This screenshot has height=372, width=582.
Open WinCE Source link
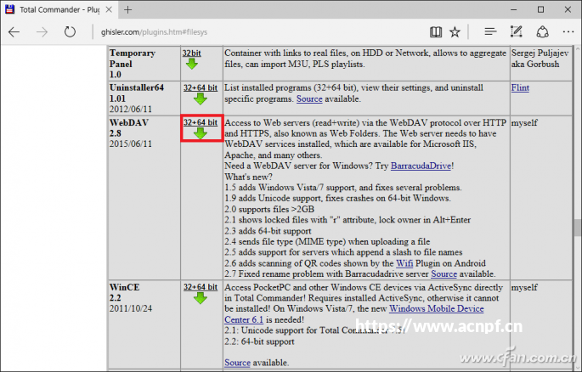pos(237,363)
